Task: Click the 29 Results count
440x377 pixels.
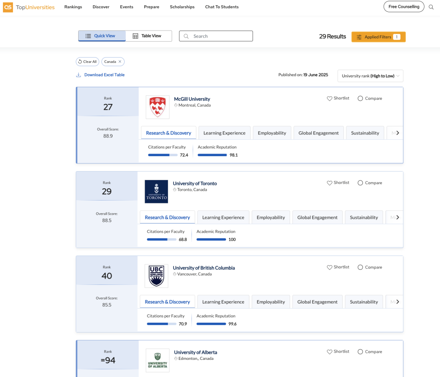Action: coord(332,37)
